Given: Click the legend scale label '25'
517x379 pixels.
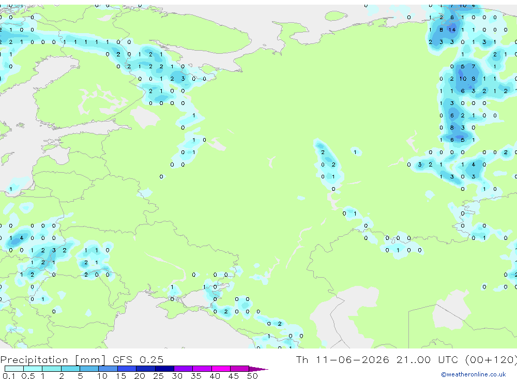Looking at the screenshot, I should 158,376.
